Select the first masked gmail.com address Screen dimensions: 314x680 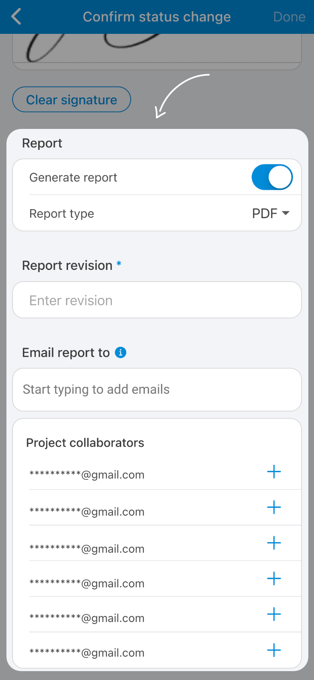[87, 475]
